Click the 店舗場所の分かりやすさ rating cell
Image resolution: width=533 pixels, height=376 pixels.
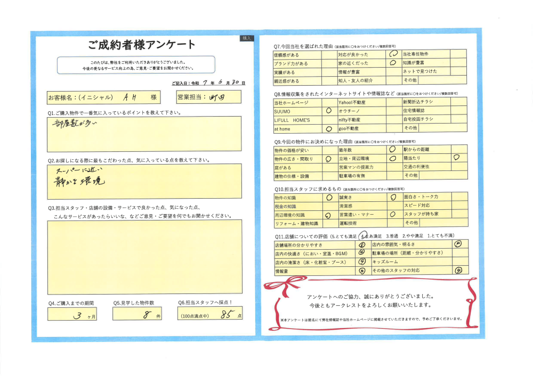click(362, 245)
